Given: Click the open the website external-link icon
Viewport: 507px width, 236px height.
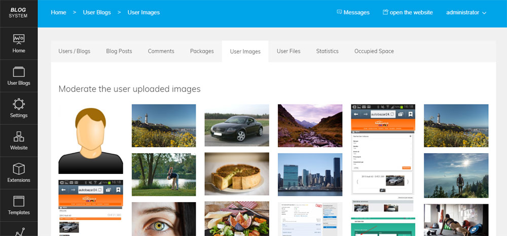Looking at the screenshot, I should coord(385,12).
